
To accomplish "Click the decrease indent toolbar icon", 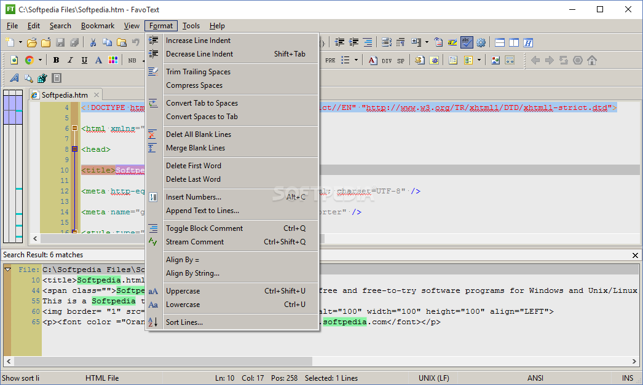I will click(x=339, y=42).
